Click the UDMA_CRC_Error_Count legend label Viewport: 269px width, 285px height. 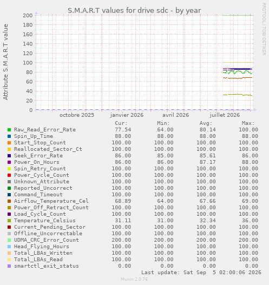(47, 240)
